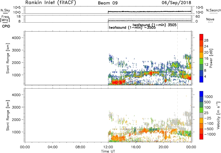Click Velocity color bar segment between -500 and -1000
Screen dimensions: 221x153
(x=201, y=131)
